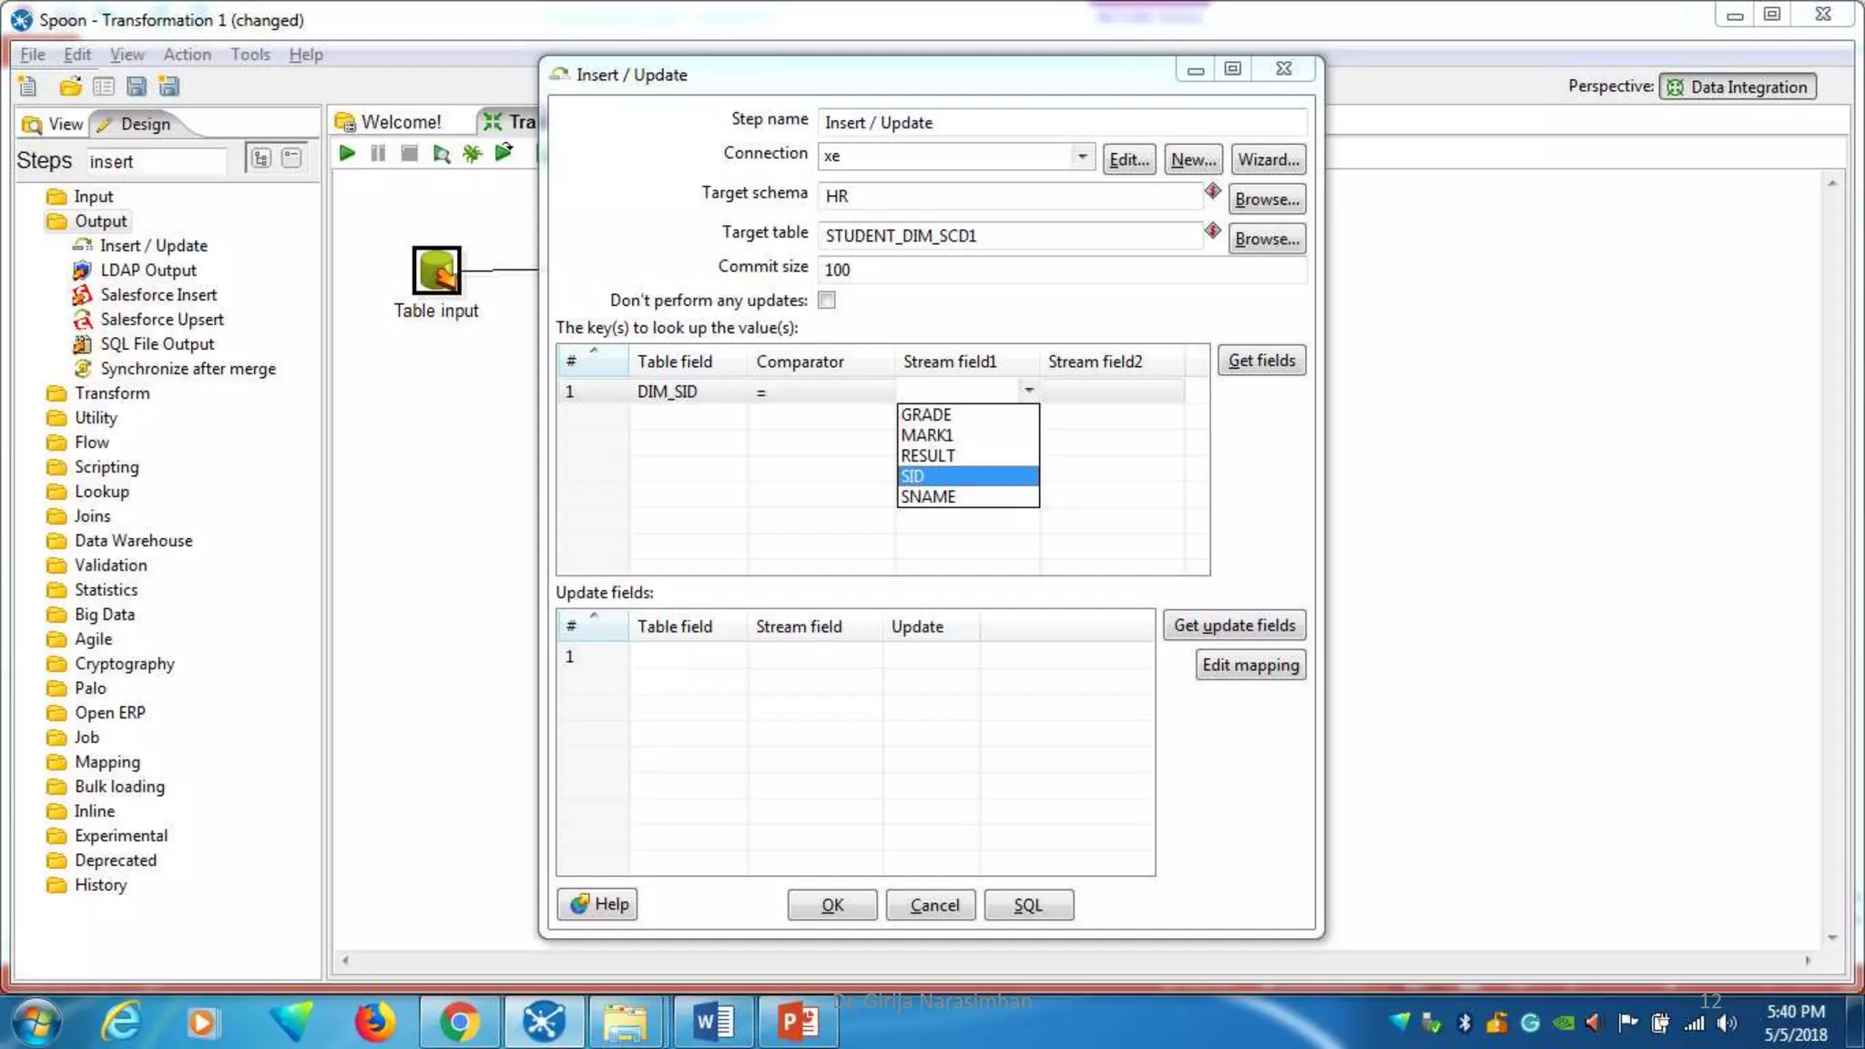The width and height of the screenshot is (1865, 1049).
Task: Check Don't perform any updates box
Action: 827,300
